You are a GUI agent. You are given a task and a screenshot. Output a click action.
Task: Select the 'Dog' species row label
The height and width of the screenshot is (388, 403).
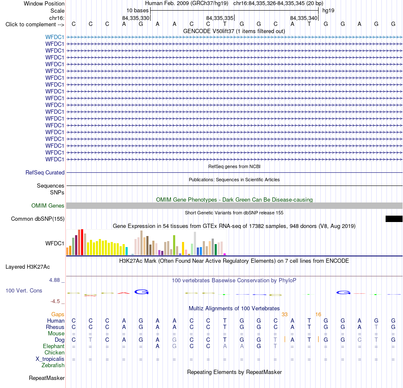(59, 340)
